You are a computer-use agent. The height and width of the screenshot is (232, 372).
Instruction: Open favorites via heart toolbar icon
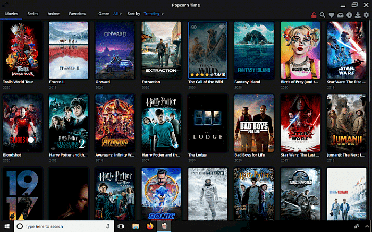(332, 15)
